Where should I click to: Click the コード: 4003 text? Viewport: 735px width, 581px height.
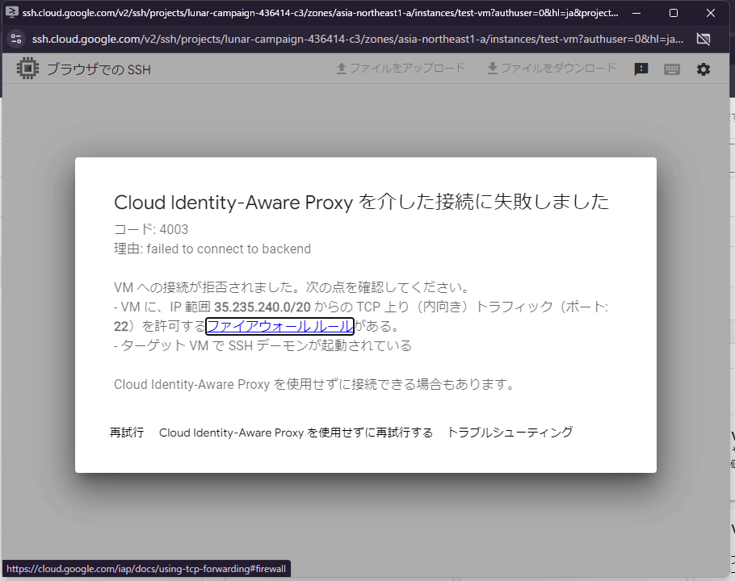[x=151, y=229]
